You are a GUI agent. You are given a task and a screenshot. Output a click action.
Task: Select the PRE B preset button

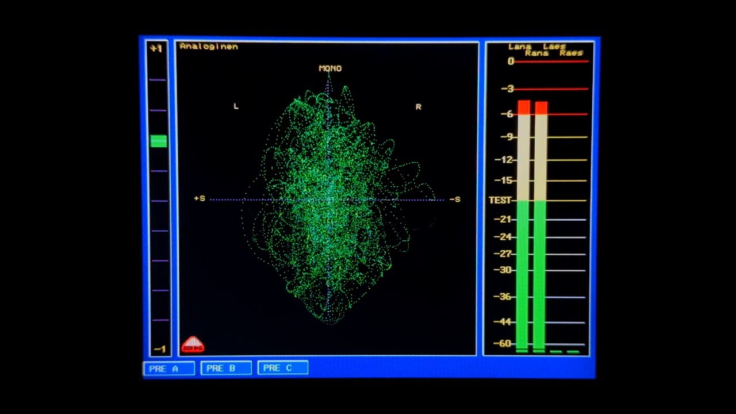[x=226, y=368]
